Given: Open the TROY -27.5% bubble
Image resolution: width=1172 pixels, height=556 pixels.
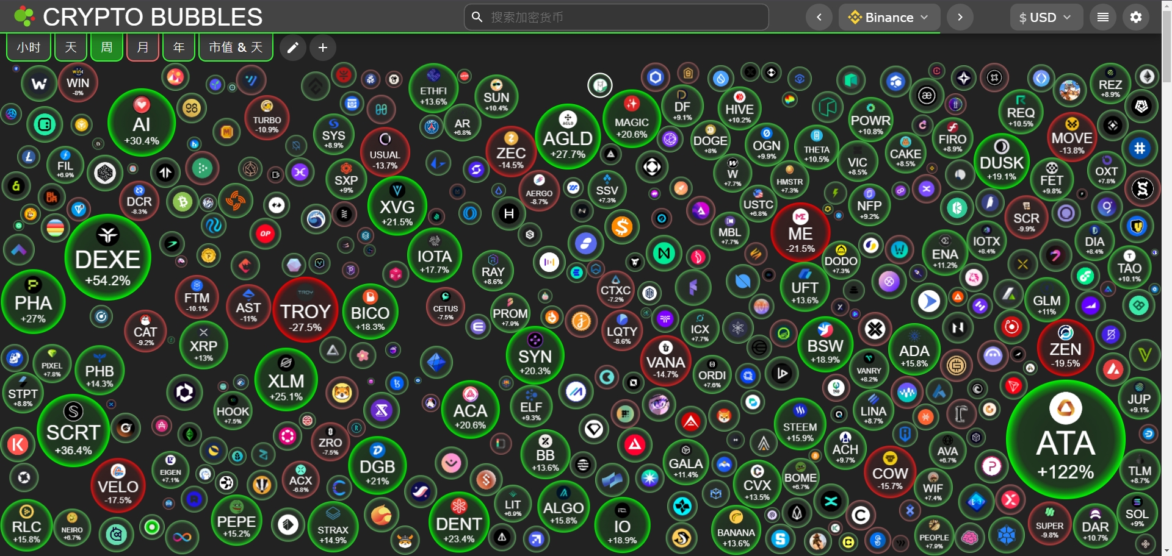Looking at the screenshot, I should click(x=305, y=309).
